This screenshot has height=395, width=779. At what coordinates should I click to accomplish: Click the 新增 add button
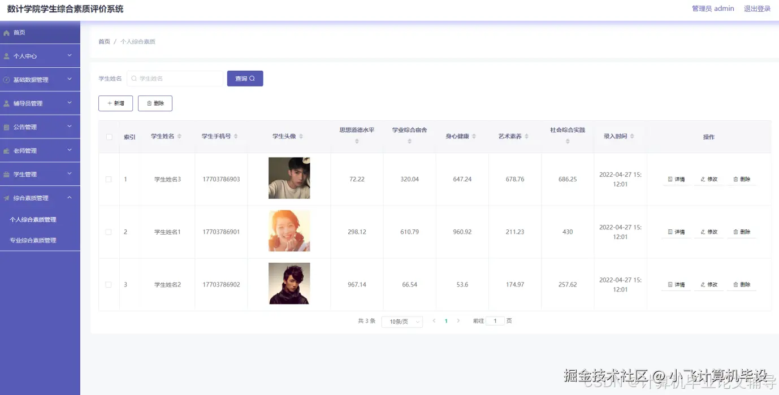116,103
